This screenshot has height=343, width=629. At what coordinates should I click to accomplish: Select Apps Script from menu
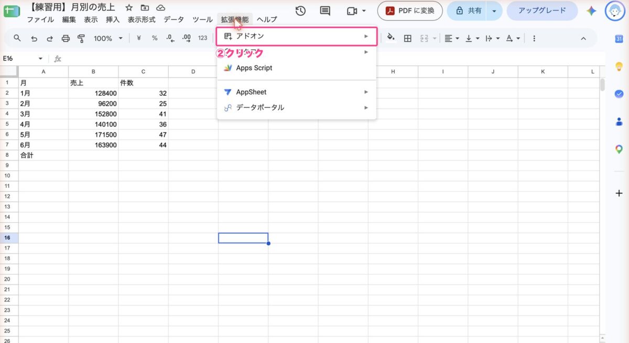click(297, 68)
